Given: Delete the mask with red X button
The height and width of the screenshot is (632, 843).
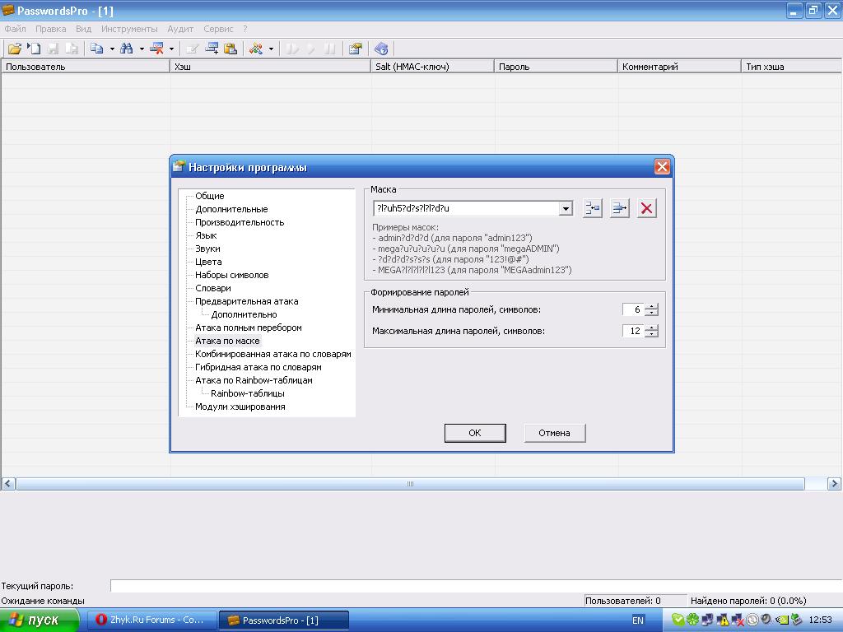Looking at the screenshot, I should pyautogui.click(x=647, y=208).
